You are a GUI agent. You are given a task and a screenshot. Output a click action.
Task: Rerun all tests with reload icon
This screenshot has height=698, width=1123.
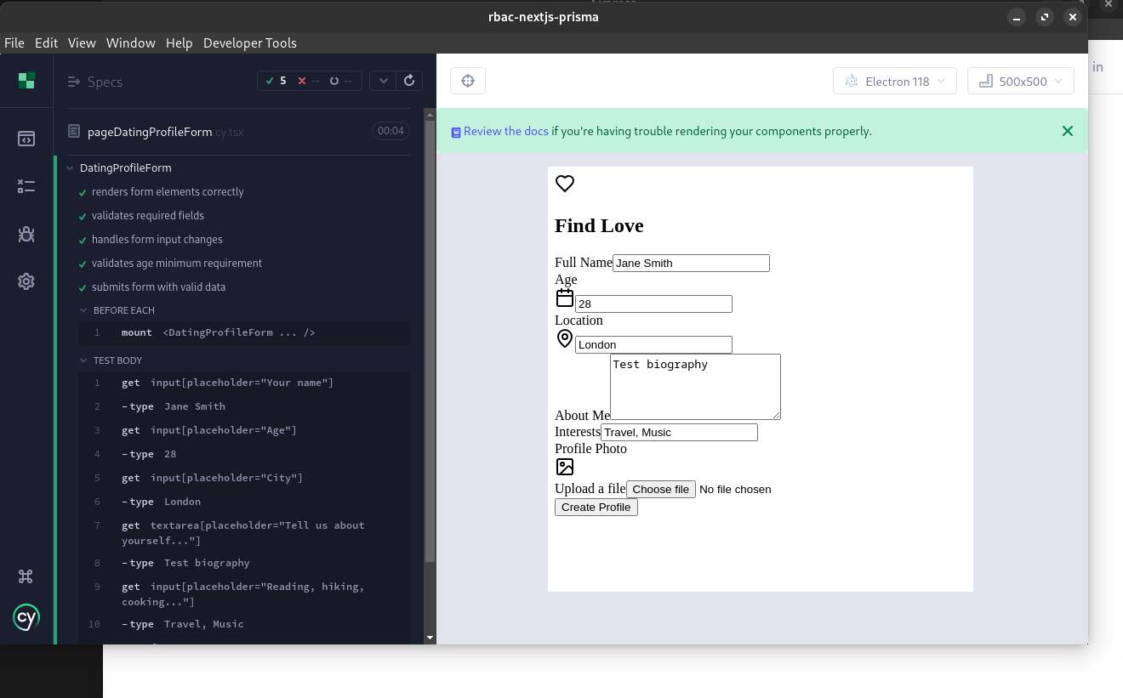[x=409, y=81]
